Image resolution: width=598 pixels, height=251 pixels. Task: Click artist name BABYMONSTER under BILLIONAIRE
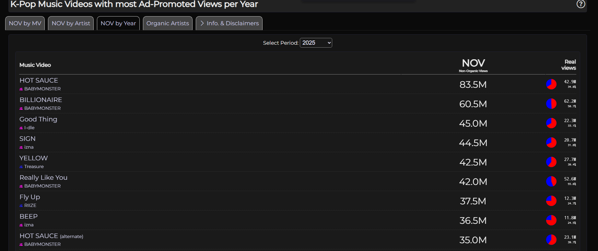click(x=42, y=108)
